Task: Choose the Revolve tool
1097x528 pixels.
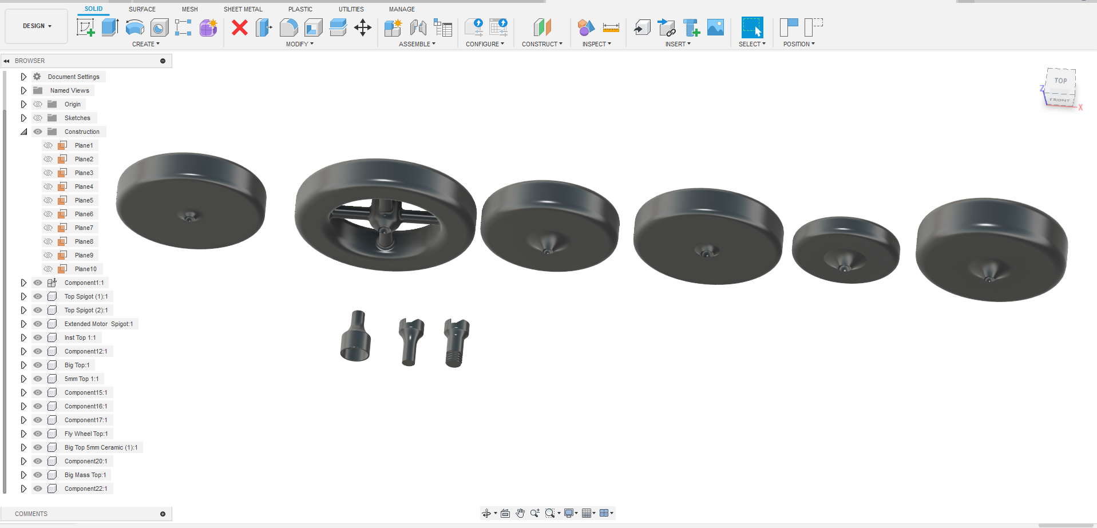Action: 135,27
